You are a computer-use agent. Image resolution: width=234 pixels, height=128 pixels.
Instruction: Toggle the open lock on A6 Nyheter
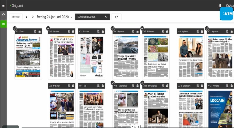pos(202,31)
